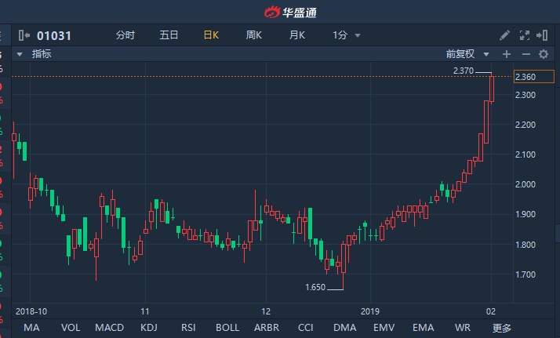Enable the MA indicator
560x338 pixels.
tap(31, 328)
